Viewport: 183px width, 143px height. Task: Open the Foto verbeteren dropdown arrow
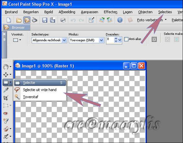point(166,20)
